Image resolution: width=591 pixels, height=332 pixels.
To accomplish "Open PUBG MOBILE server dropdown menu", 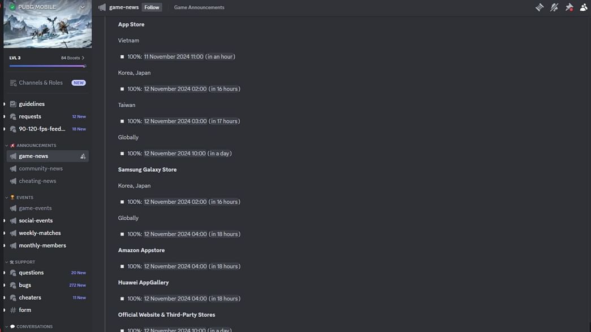I will click(x=82, y=7).
